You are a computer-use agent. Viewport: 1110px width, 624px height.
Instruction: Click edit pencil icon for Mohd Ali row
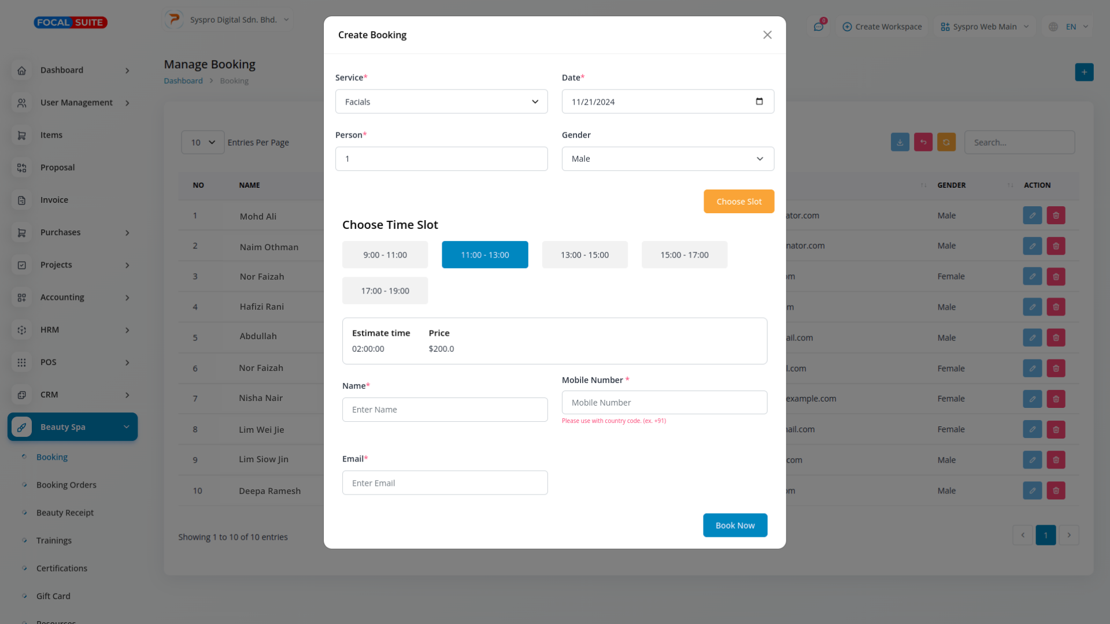(x=1032, y=216)
